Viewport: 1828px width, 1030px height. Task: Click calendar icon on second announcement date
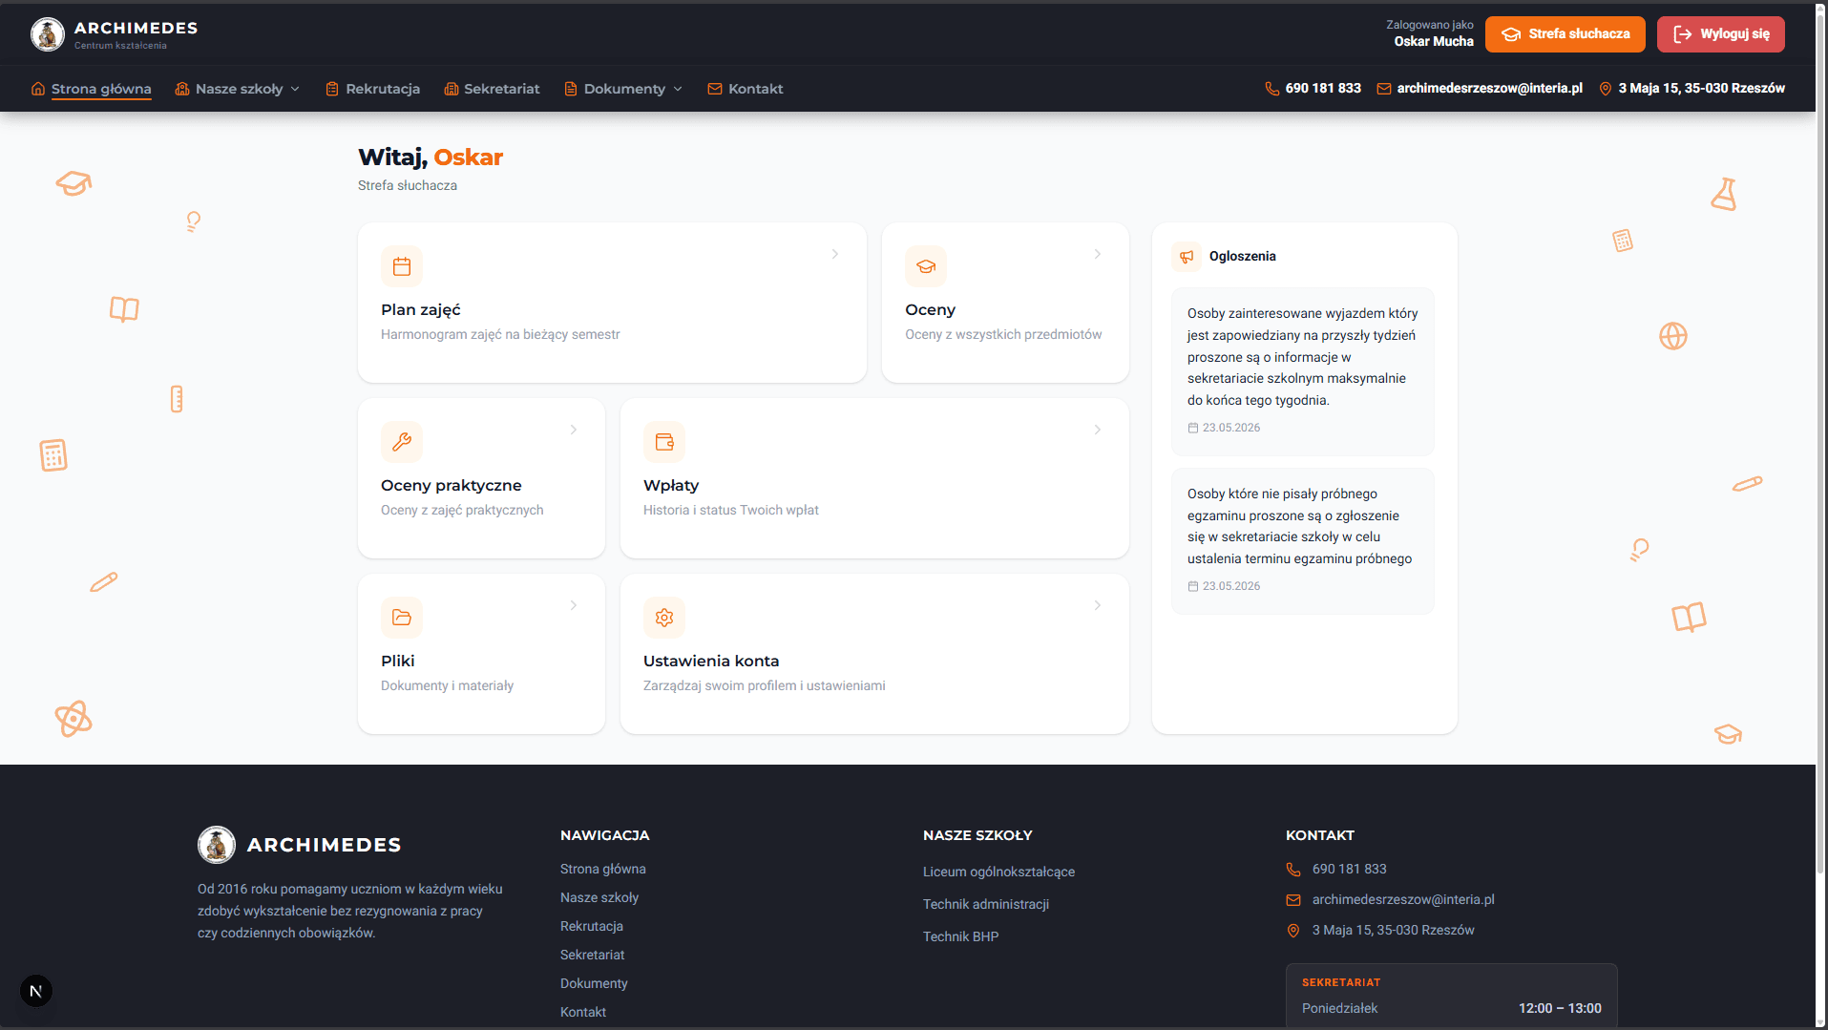pyautogui.click(x=1193, y=587)
